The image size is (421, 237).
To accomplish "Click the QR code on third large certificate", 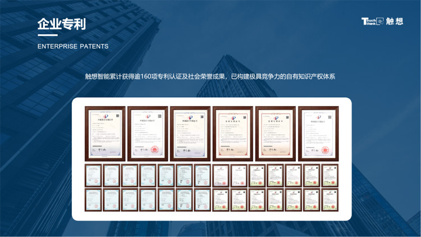I will (201, 117).
